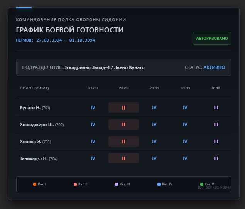Select the salmon Кат. II legend swatch
The height and width of the screenshot is (209, 245).
pyautogui.click(x=75, y=184)
